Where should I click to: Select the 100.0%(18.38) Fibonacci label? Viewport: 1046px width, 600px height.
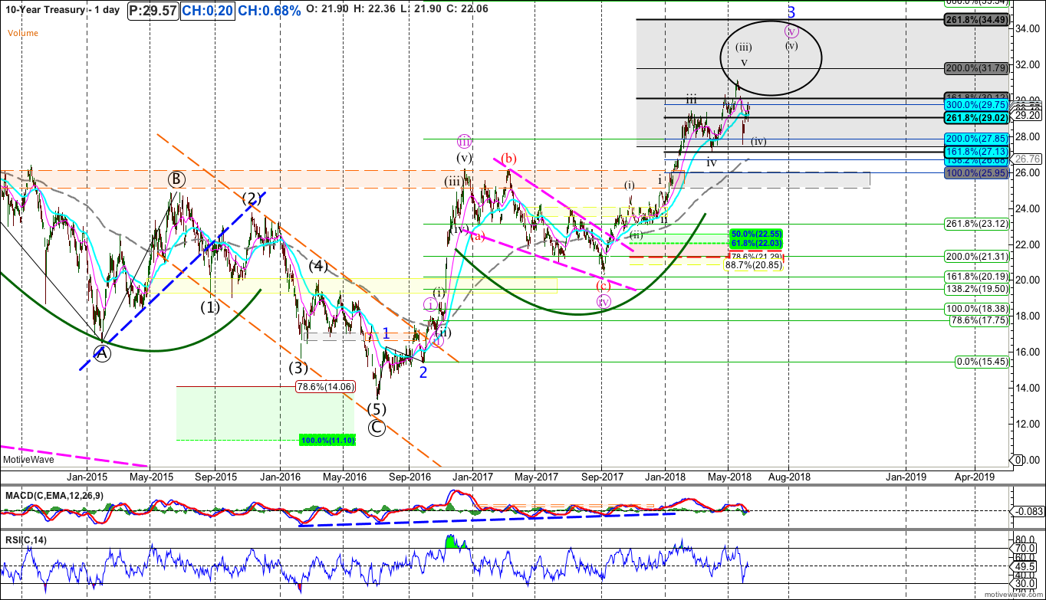point(979,309)
